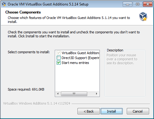Go back with the < Back button

pyautogui.click(x=88, y=111)
